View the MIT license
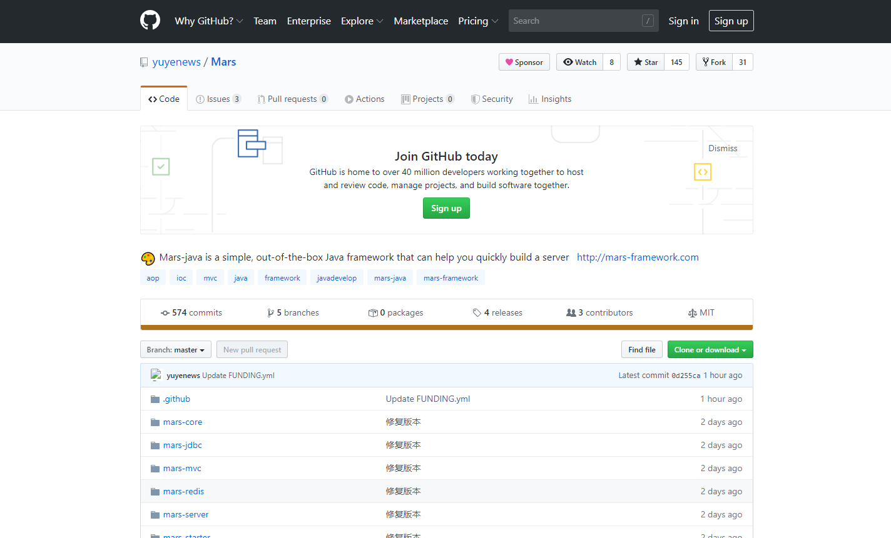 [701, 312]
